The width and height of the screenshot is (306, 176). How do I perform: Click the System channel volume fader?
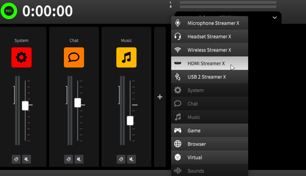tap(25, 106)
